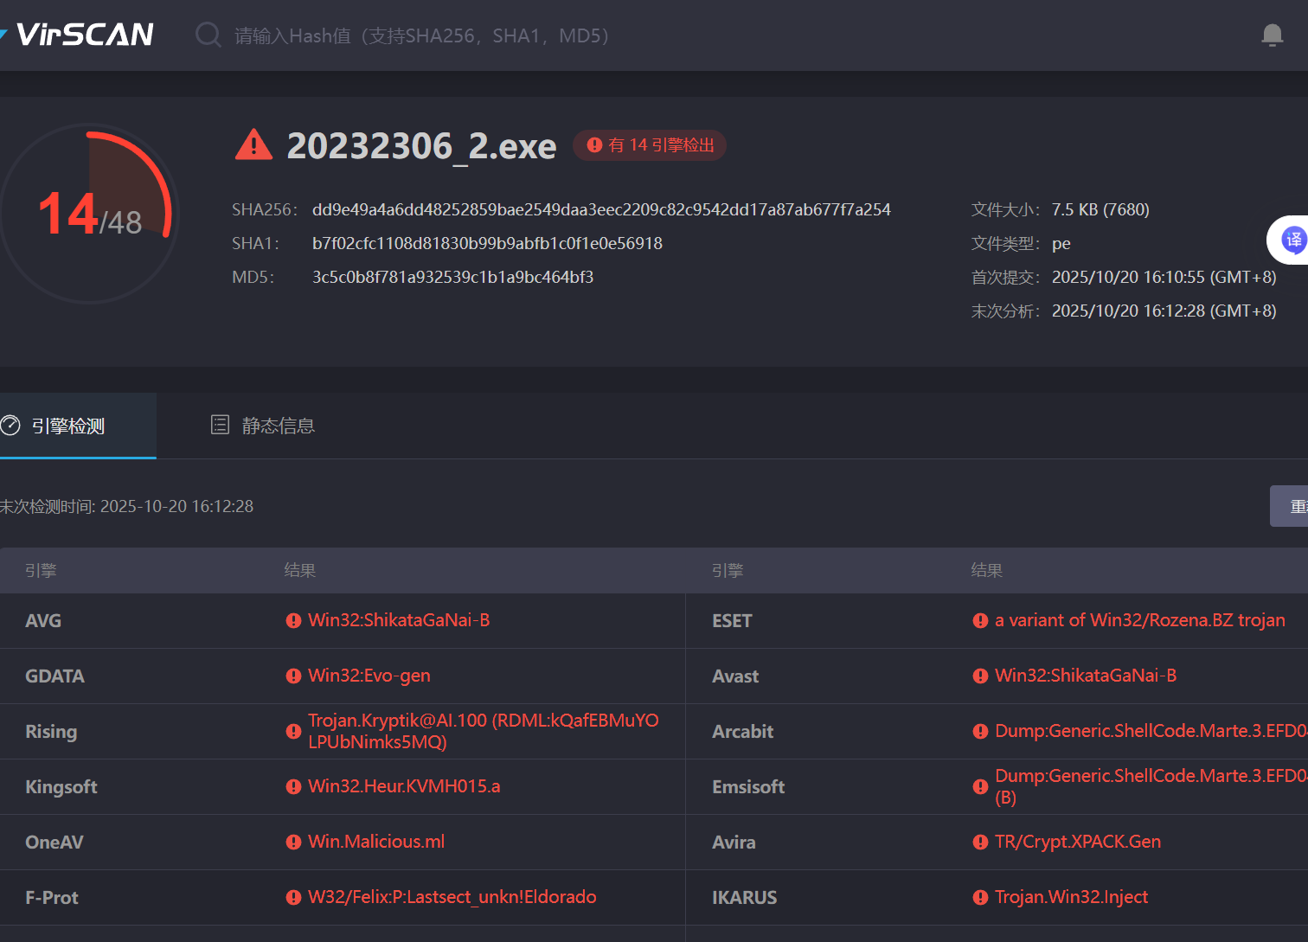1308x942 pixels.
Task: Click the Emsisoft engine name
Action: [748, 787]
